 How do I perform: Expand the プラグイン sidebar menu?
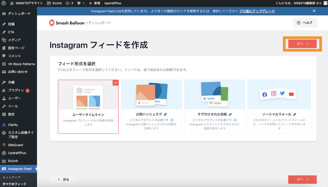tap(16, 90)
